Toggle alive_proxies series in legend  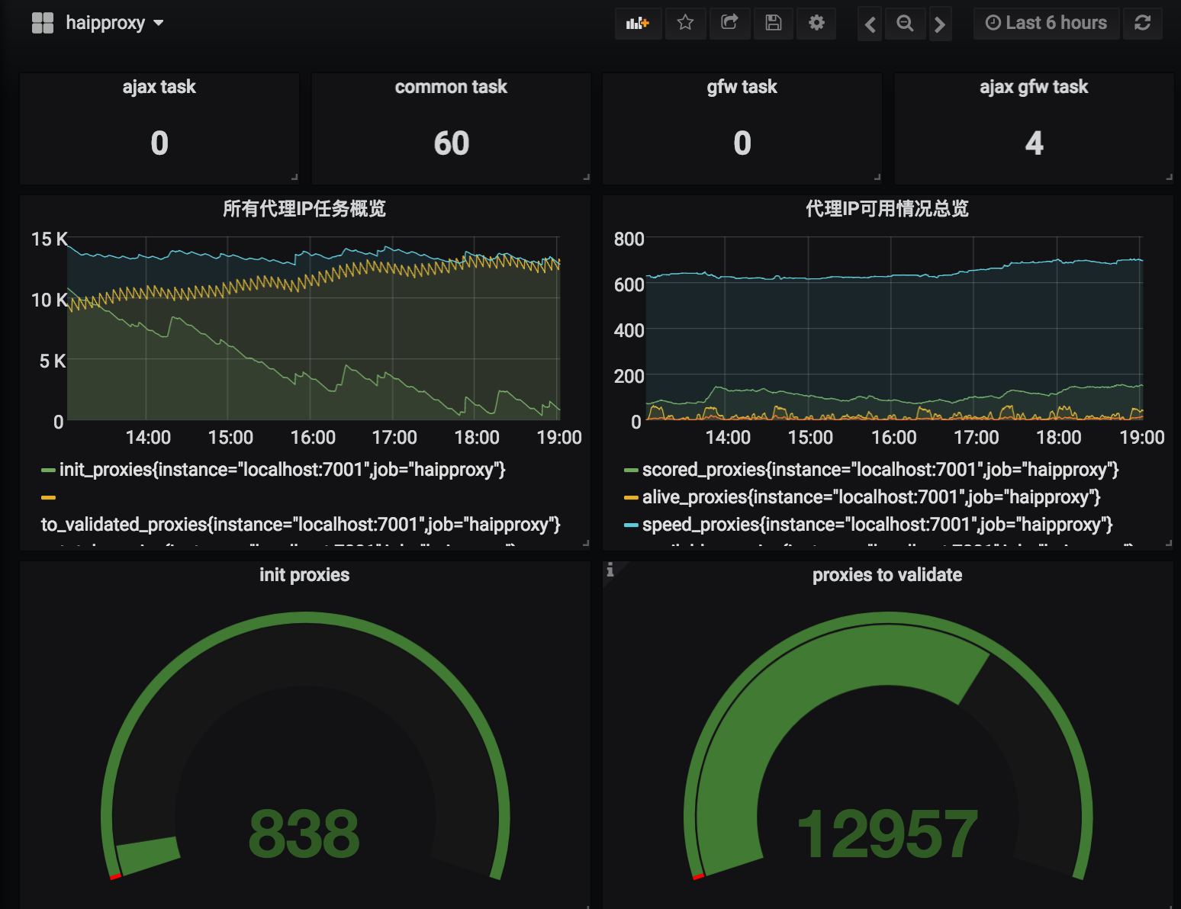click(x=871, y=497)
